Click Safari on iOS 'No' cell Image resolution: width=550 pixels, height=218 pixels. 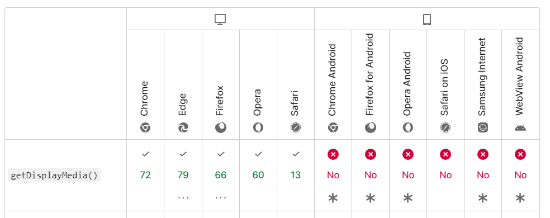coord(445,175)
